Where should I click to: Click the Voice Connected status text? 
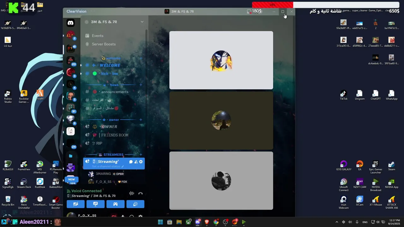click(x=86, y=191)
